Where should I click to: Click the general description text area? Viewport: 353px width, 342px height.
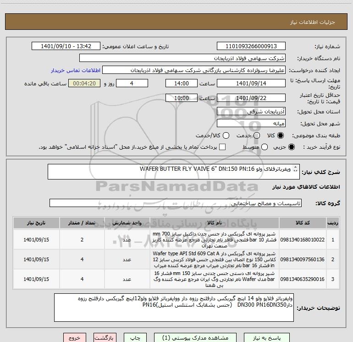(x=174, y=172)
